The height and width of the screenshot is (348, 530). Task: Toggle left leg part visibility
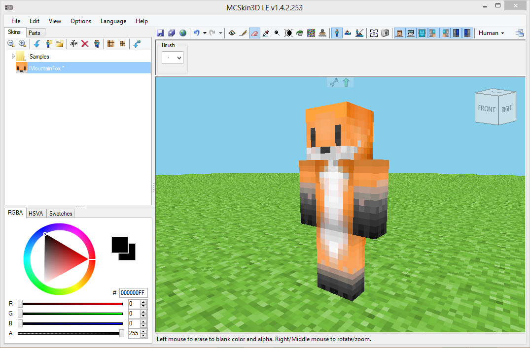(x=457, y=33)
